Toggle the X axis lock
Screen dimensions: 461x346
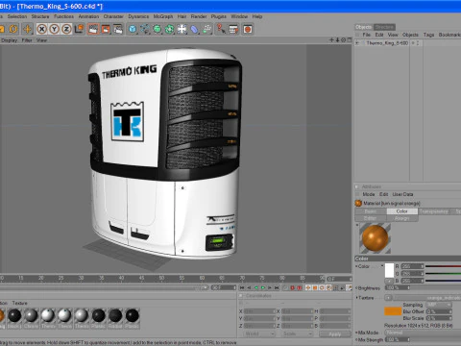tap(41, 29)
